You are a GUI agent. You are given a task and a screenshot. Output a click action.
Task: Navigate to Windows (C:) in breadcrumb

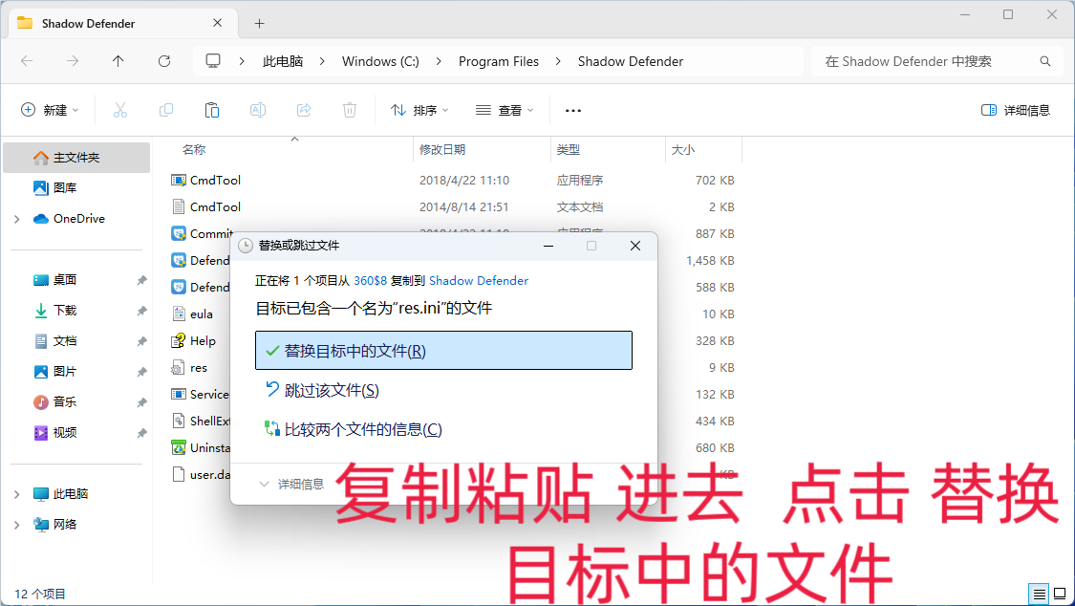(380, 61)
